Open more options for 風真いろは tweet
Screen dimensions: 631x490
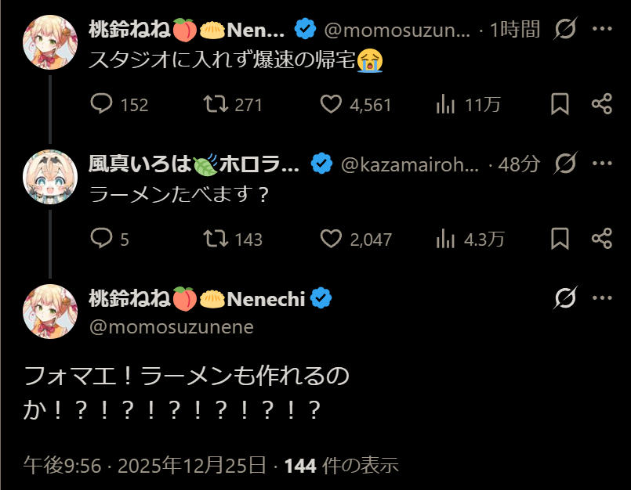(x=602, y=164)
